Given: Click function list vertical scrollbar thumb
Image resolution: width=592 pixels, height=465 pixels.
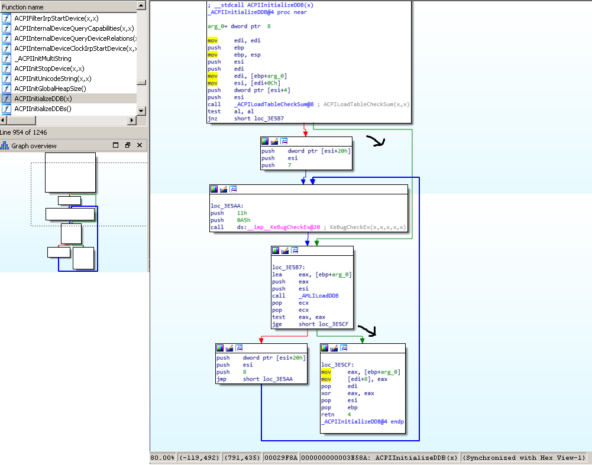Looking at the screenshot, I should click(141, 83).
